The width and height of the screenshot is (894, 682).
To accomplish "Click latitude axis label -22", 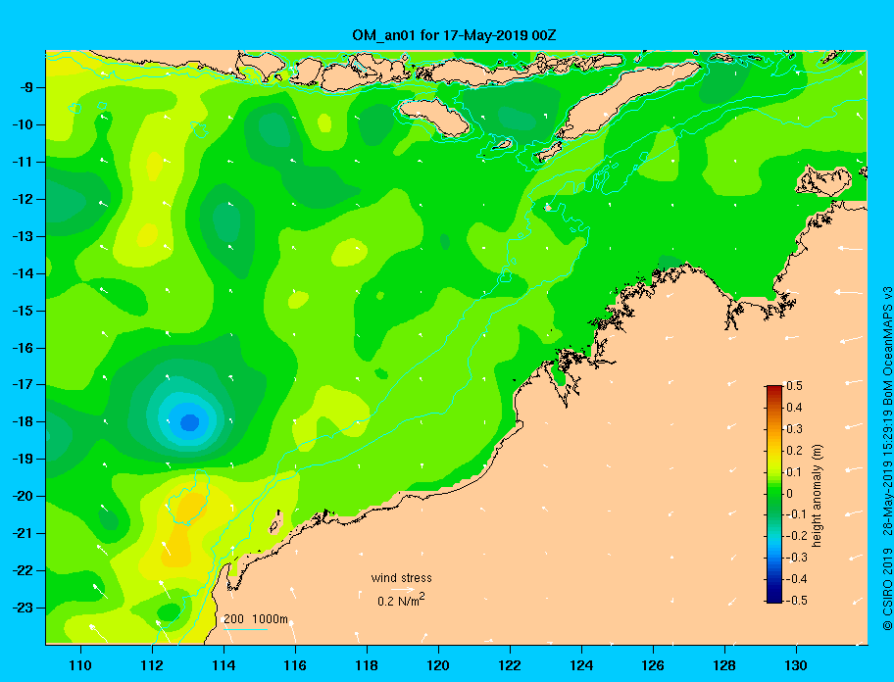I will pyautogui.click(x=22, y=570).
